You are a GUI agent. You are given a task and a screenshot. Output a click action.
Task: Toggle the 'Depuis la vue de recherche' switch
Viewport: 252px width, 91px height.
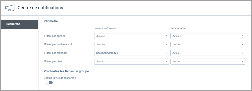coord(49,83)
